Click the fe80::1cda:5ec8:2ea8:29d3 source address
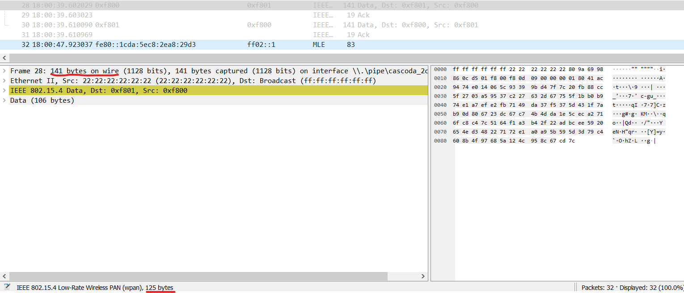 (145, 45)
